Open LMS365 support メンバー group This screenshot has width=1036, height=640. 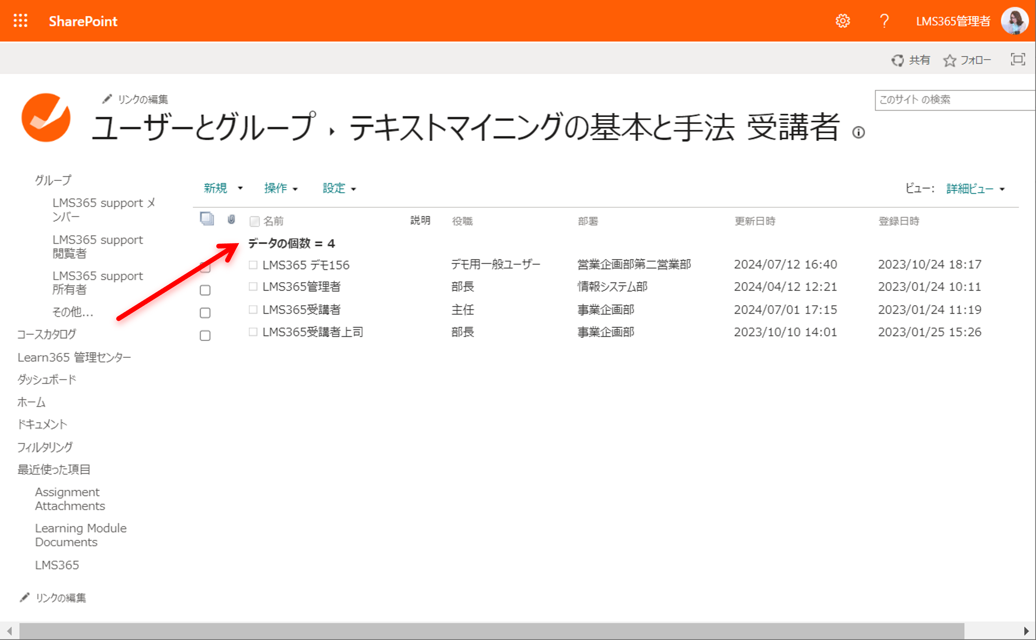tap(104, 209)
